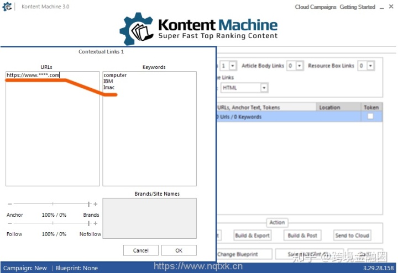398x273 pixels.
Task: Click the Location column header
Action: coord(338,108)
